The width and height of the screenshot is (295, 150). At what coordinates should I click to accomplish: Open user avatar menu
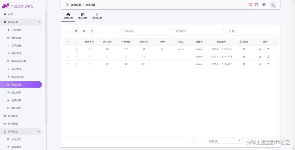coord(273,5)
